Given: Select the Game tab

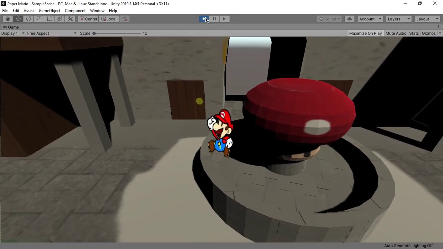Looking at the screenshot, I should (10, 27).
